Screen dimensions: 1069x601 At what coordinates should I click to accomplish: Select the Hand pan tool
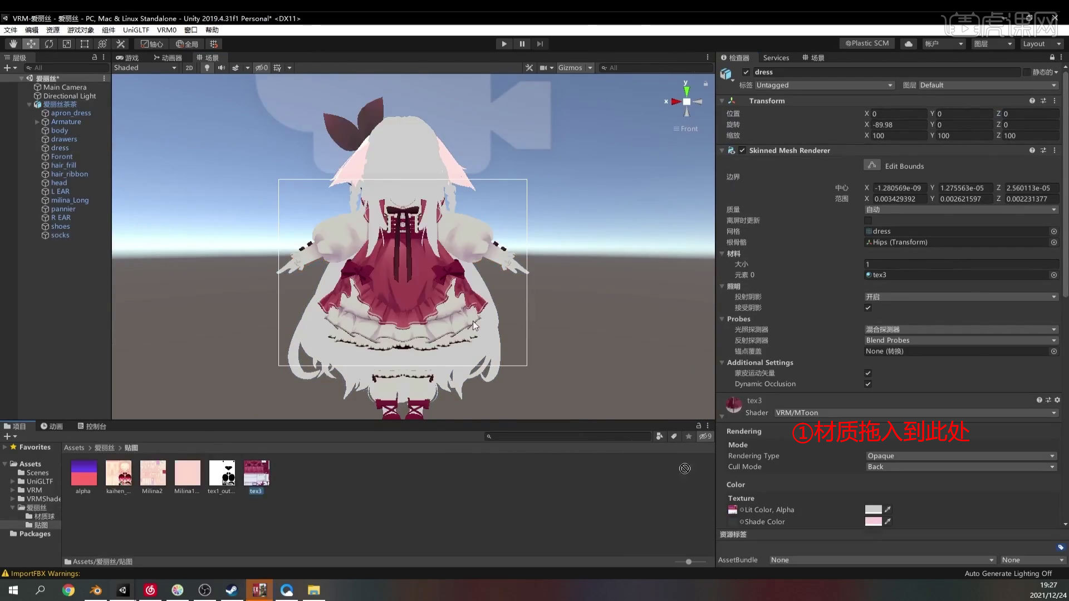(13, 43)
